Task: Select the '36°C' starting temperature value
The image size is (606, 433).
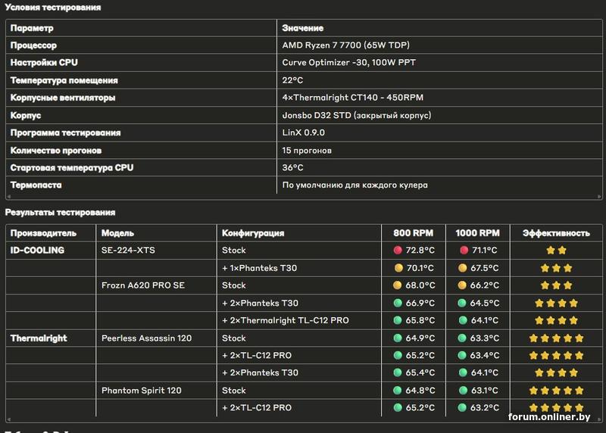Action: [x=292, y=167]
